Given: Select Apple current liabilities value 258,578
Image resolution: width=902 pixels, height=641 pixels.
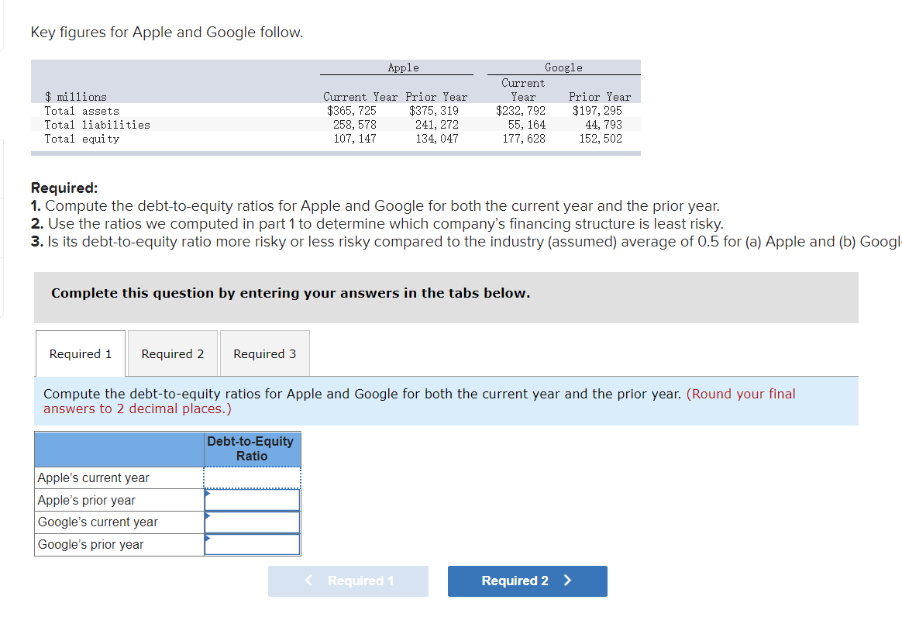Looking at the screenshot, I should coord(355,124).
